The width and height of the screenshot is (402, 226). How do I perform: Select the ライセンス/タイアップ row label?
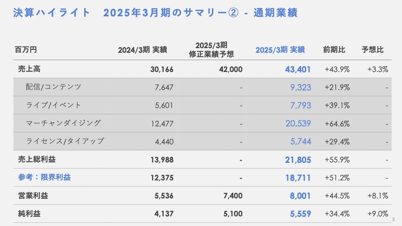[x=64, y=141]
